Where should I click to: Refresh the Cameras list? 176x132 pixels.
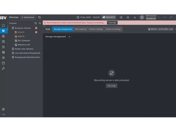tap(36, 23)
